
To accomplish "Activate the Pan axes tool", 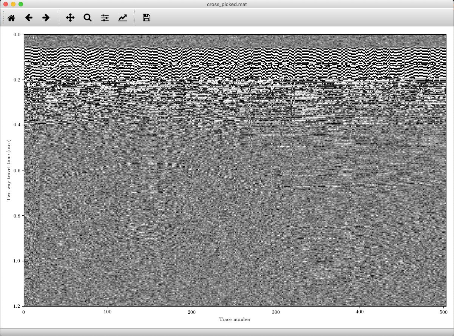I will coord(70,18).
